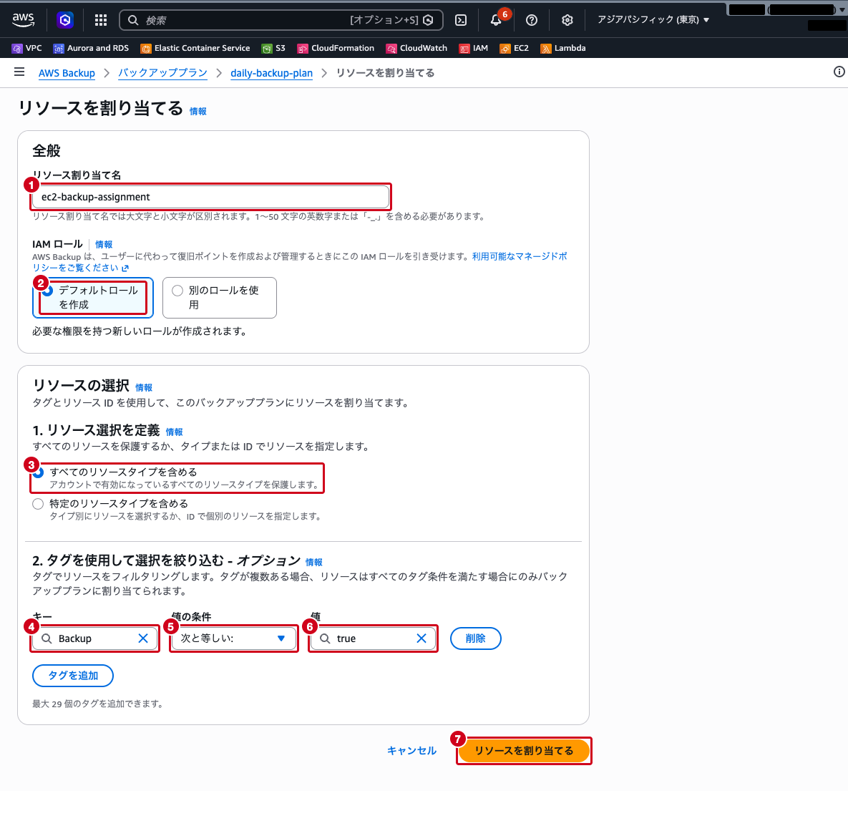Focus the true tag value field
The image size is (848, 816).
pyautogui.click(x=373, y=638)
